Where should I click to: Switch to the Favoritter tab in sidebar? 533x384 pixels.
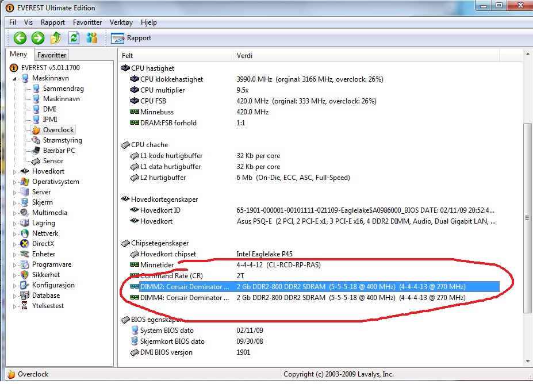click(52, 55)
